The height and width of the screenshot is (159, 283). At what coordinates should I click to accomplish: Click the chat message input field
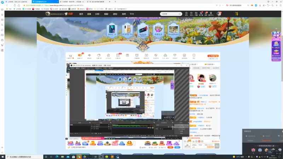pos(203,146)
